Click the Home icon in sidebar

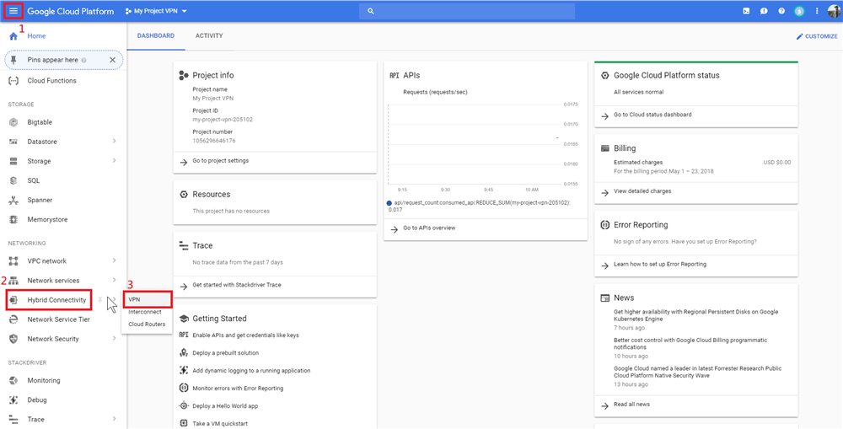coord(13,36)
